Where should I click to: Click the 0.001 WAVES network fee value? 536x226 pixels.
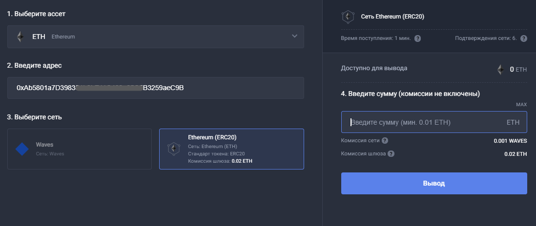coord(510,141)
